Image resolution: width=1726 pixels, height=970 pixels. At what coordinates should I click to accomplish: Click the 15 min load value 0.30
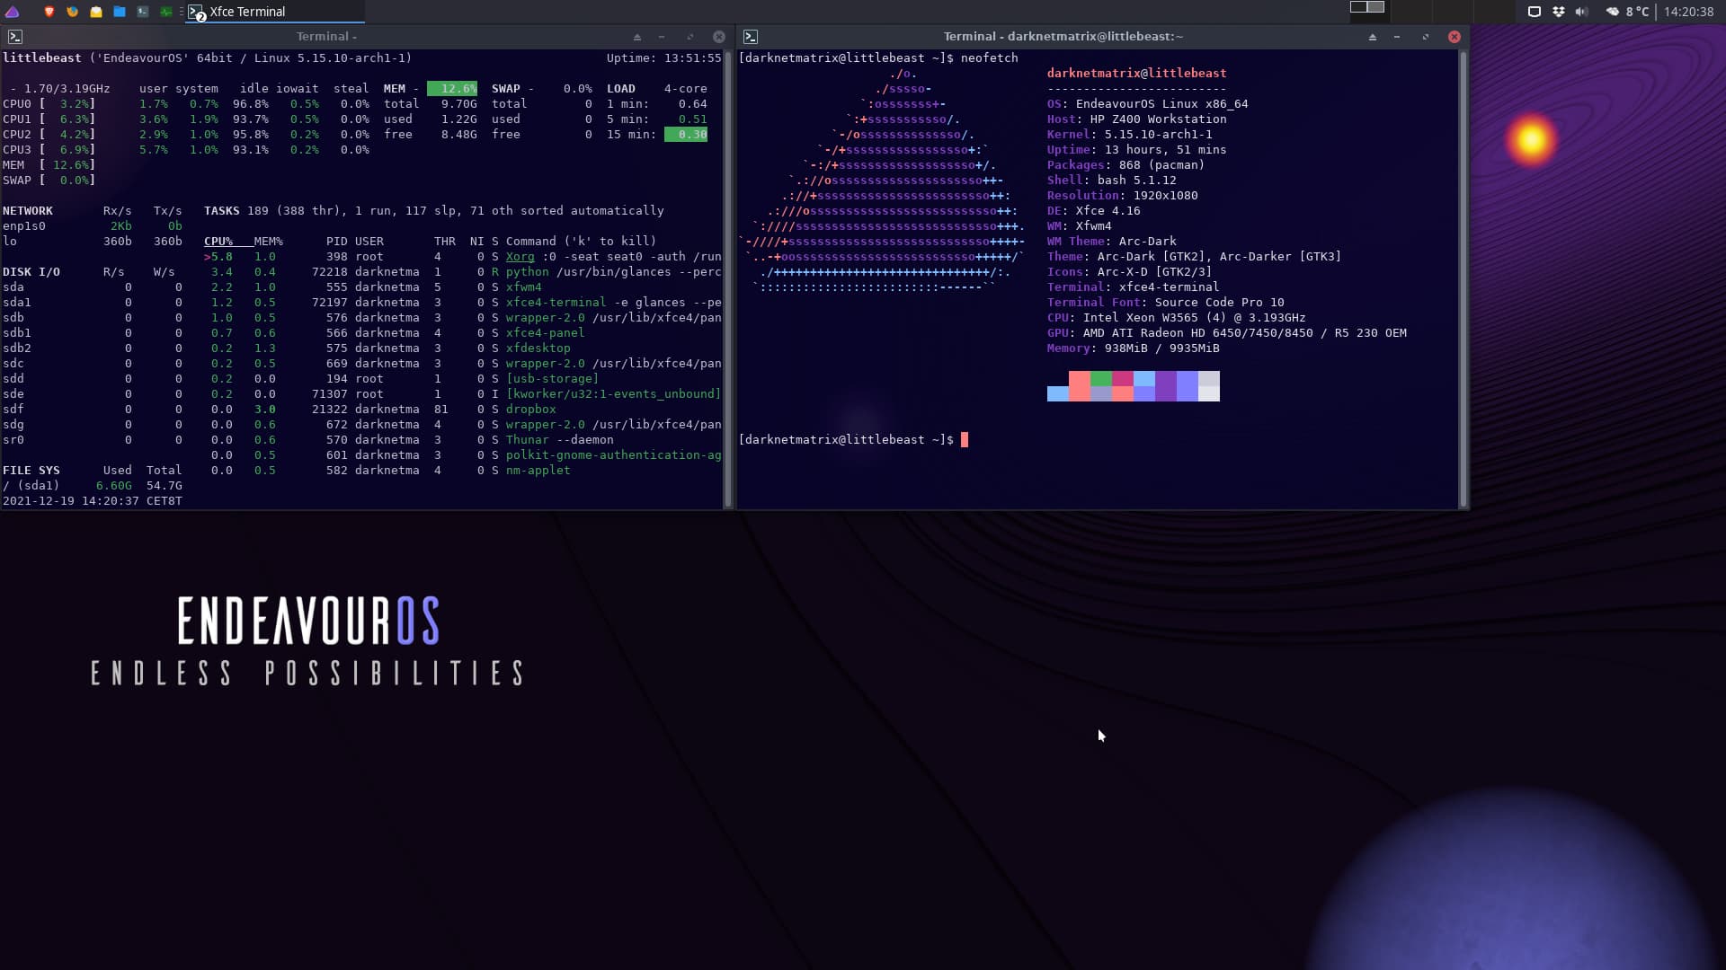point(686,134)
